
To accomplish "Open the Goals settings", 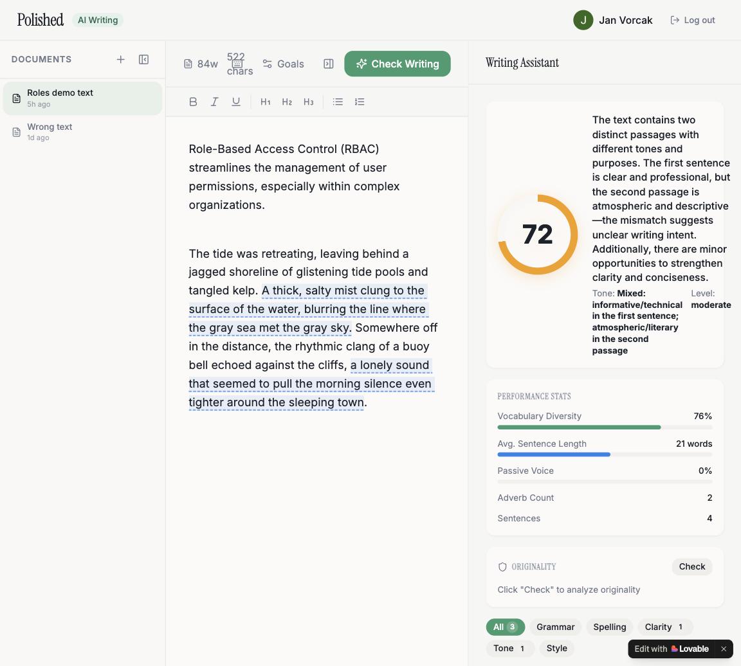I will (x=283, y=64).
